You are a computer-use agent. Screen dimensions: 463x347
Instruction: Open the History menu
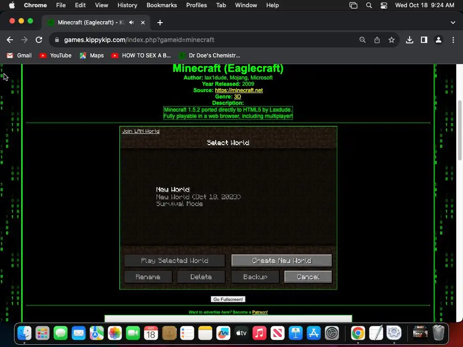pyautogui.click(x=127, y=5)
